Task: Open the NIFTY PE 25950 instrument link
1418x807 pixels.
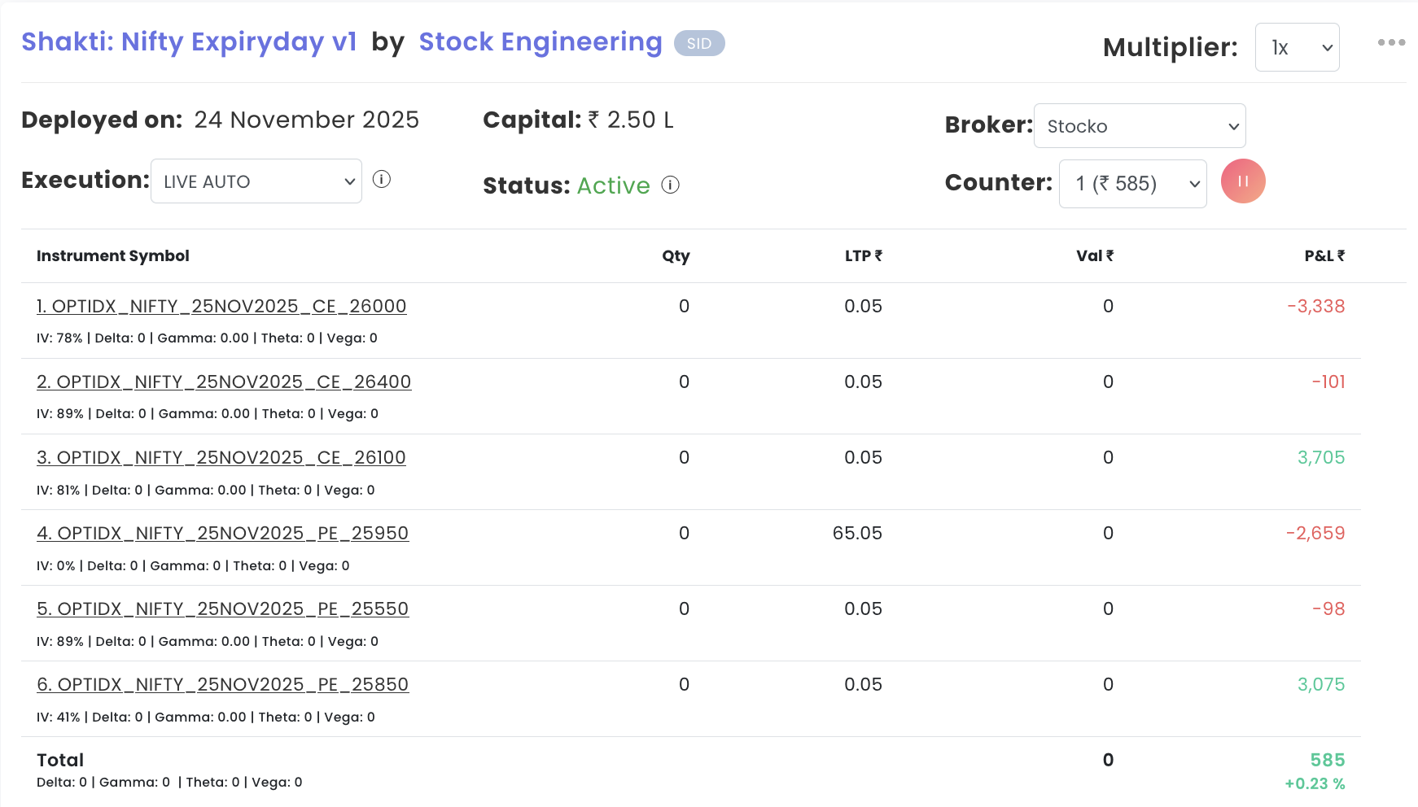Action: click(222, 534)
